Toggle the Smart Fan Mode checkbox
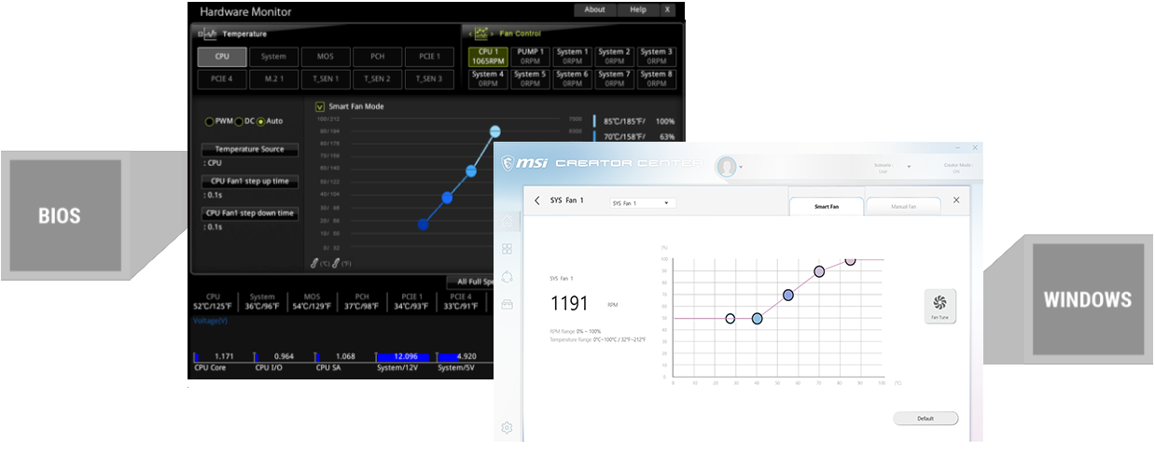 pos(320,106)
